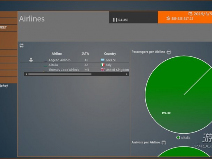Sort by the Country column header
This screenshot has width=212, height=159.
[x=110, y=54]
